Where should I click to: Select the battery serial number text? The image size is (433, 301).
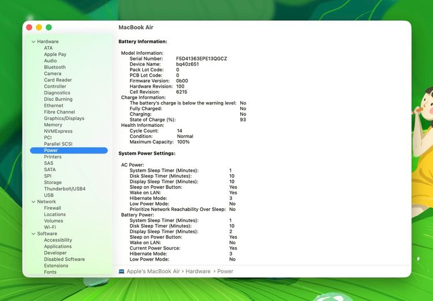tap(201, 58)
